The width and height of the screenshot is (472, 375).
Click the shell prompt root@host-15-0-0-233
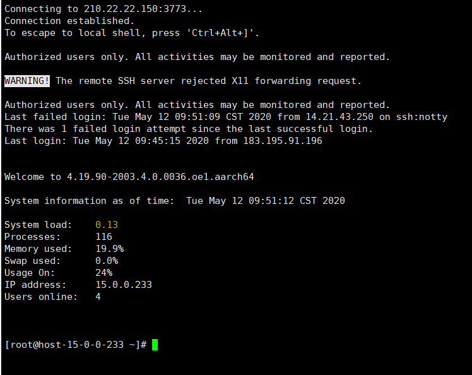click(76, 345)
